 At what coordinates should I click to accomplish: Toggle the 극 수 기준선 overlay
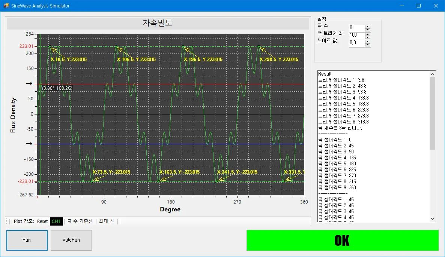click(80, 221)
